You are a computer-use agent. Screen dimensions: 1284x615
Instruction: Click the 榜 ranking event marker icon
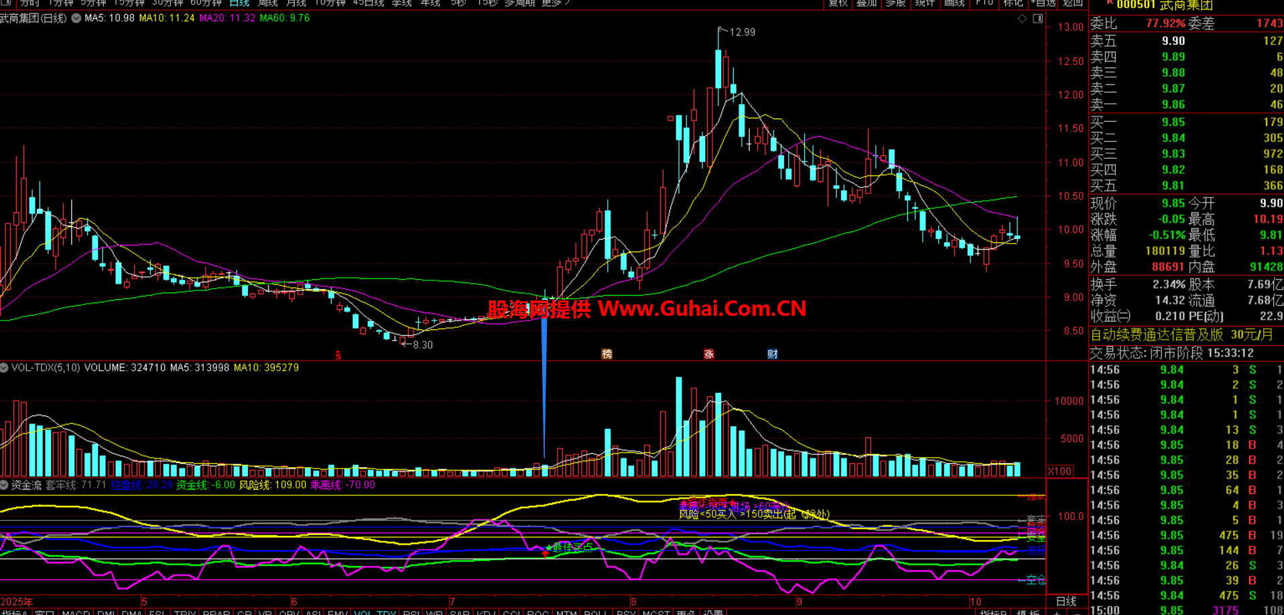pos(606,354)
